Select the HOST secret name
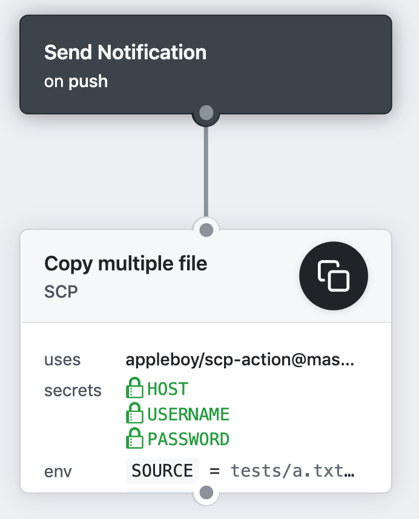This screenshot has width=419, height=519. 168,388
